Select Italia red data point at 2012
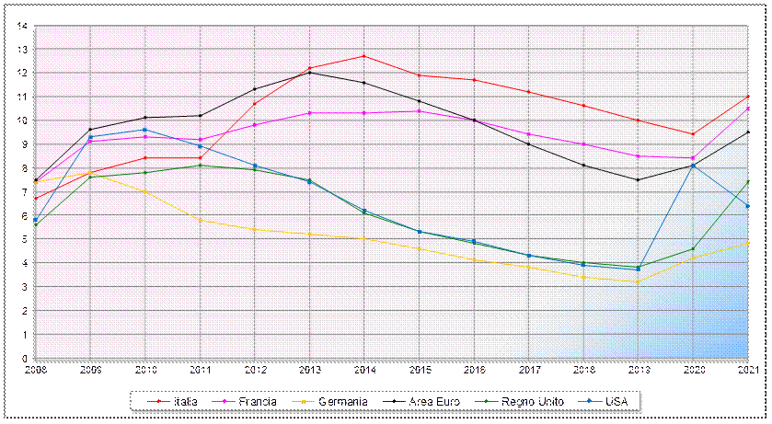This screenshot has width=772, height=424. coord(255,104)
